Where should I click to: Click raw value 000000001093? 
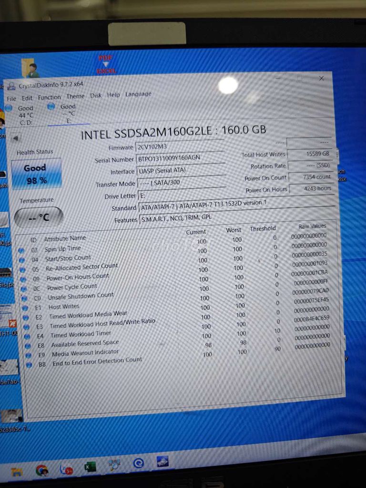[309, 264]
